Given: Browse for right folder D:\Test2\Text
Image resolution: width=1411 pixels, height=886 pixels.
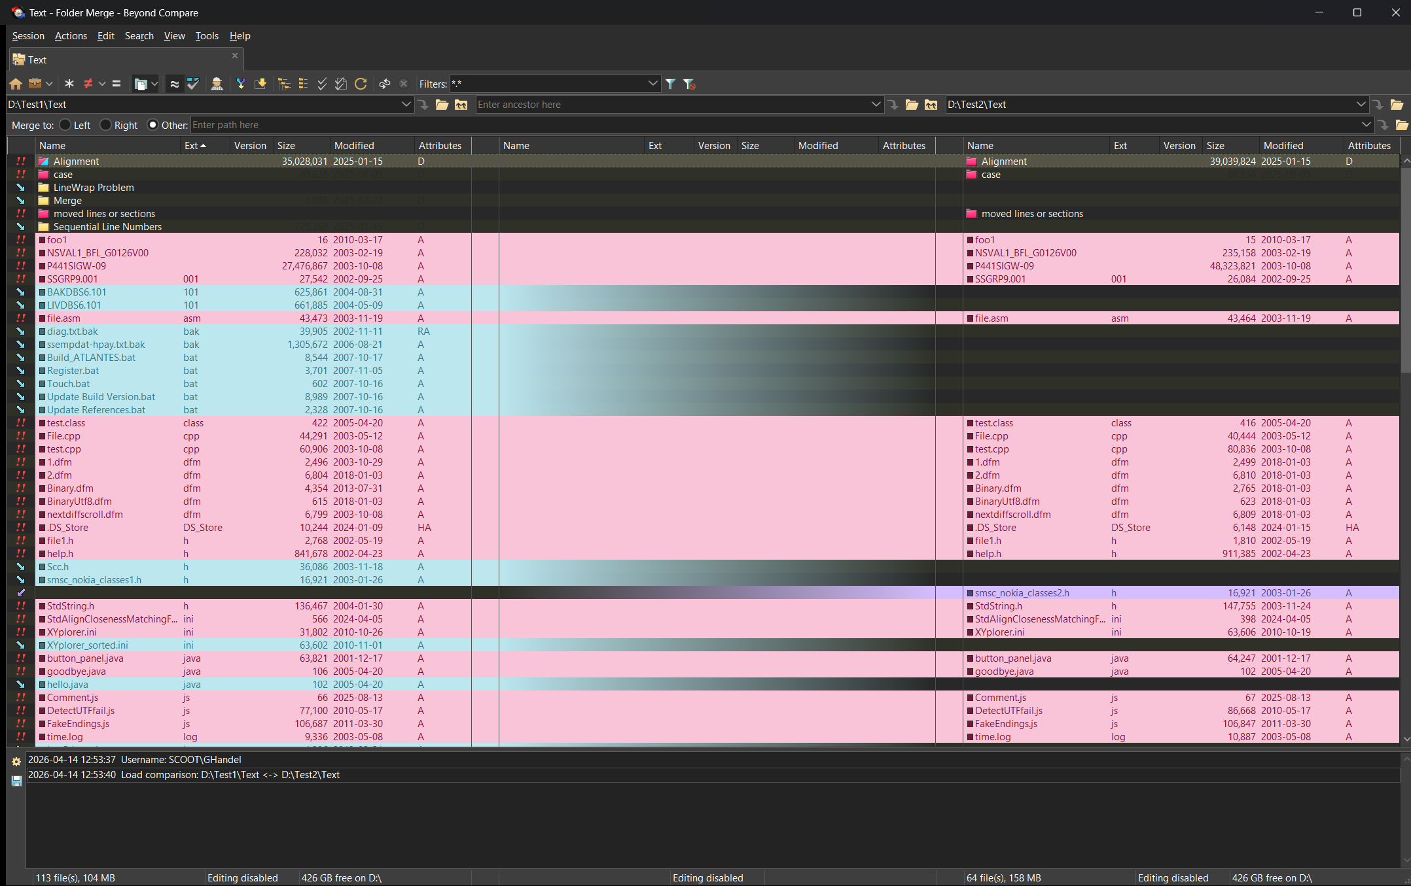Looking at the screenshot, I should point(1397,105).
